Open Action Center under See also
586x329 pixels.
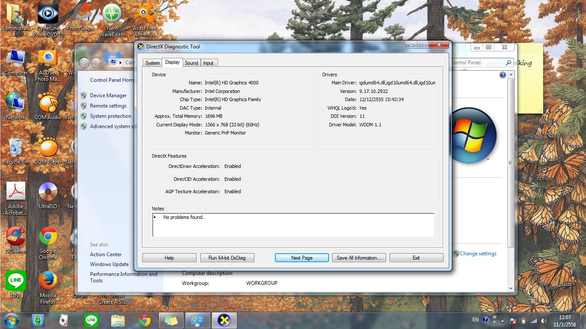106,254
